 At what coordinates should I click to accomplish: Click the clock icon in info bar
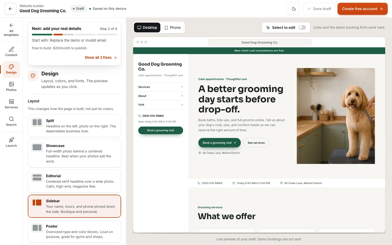point(234,183)
